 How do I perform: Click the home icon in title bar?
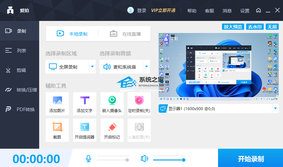click(259, 10)
